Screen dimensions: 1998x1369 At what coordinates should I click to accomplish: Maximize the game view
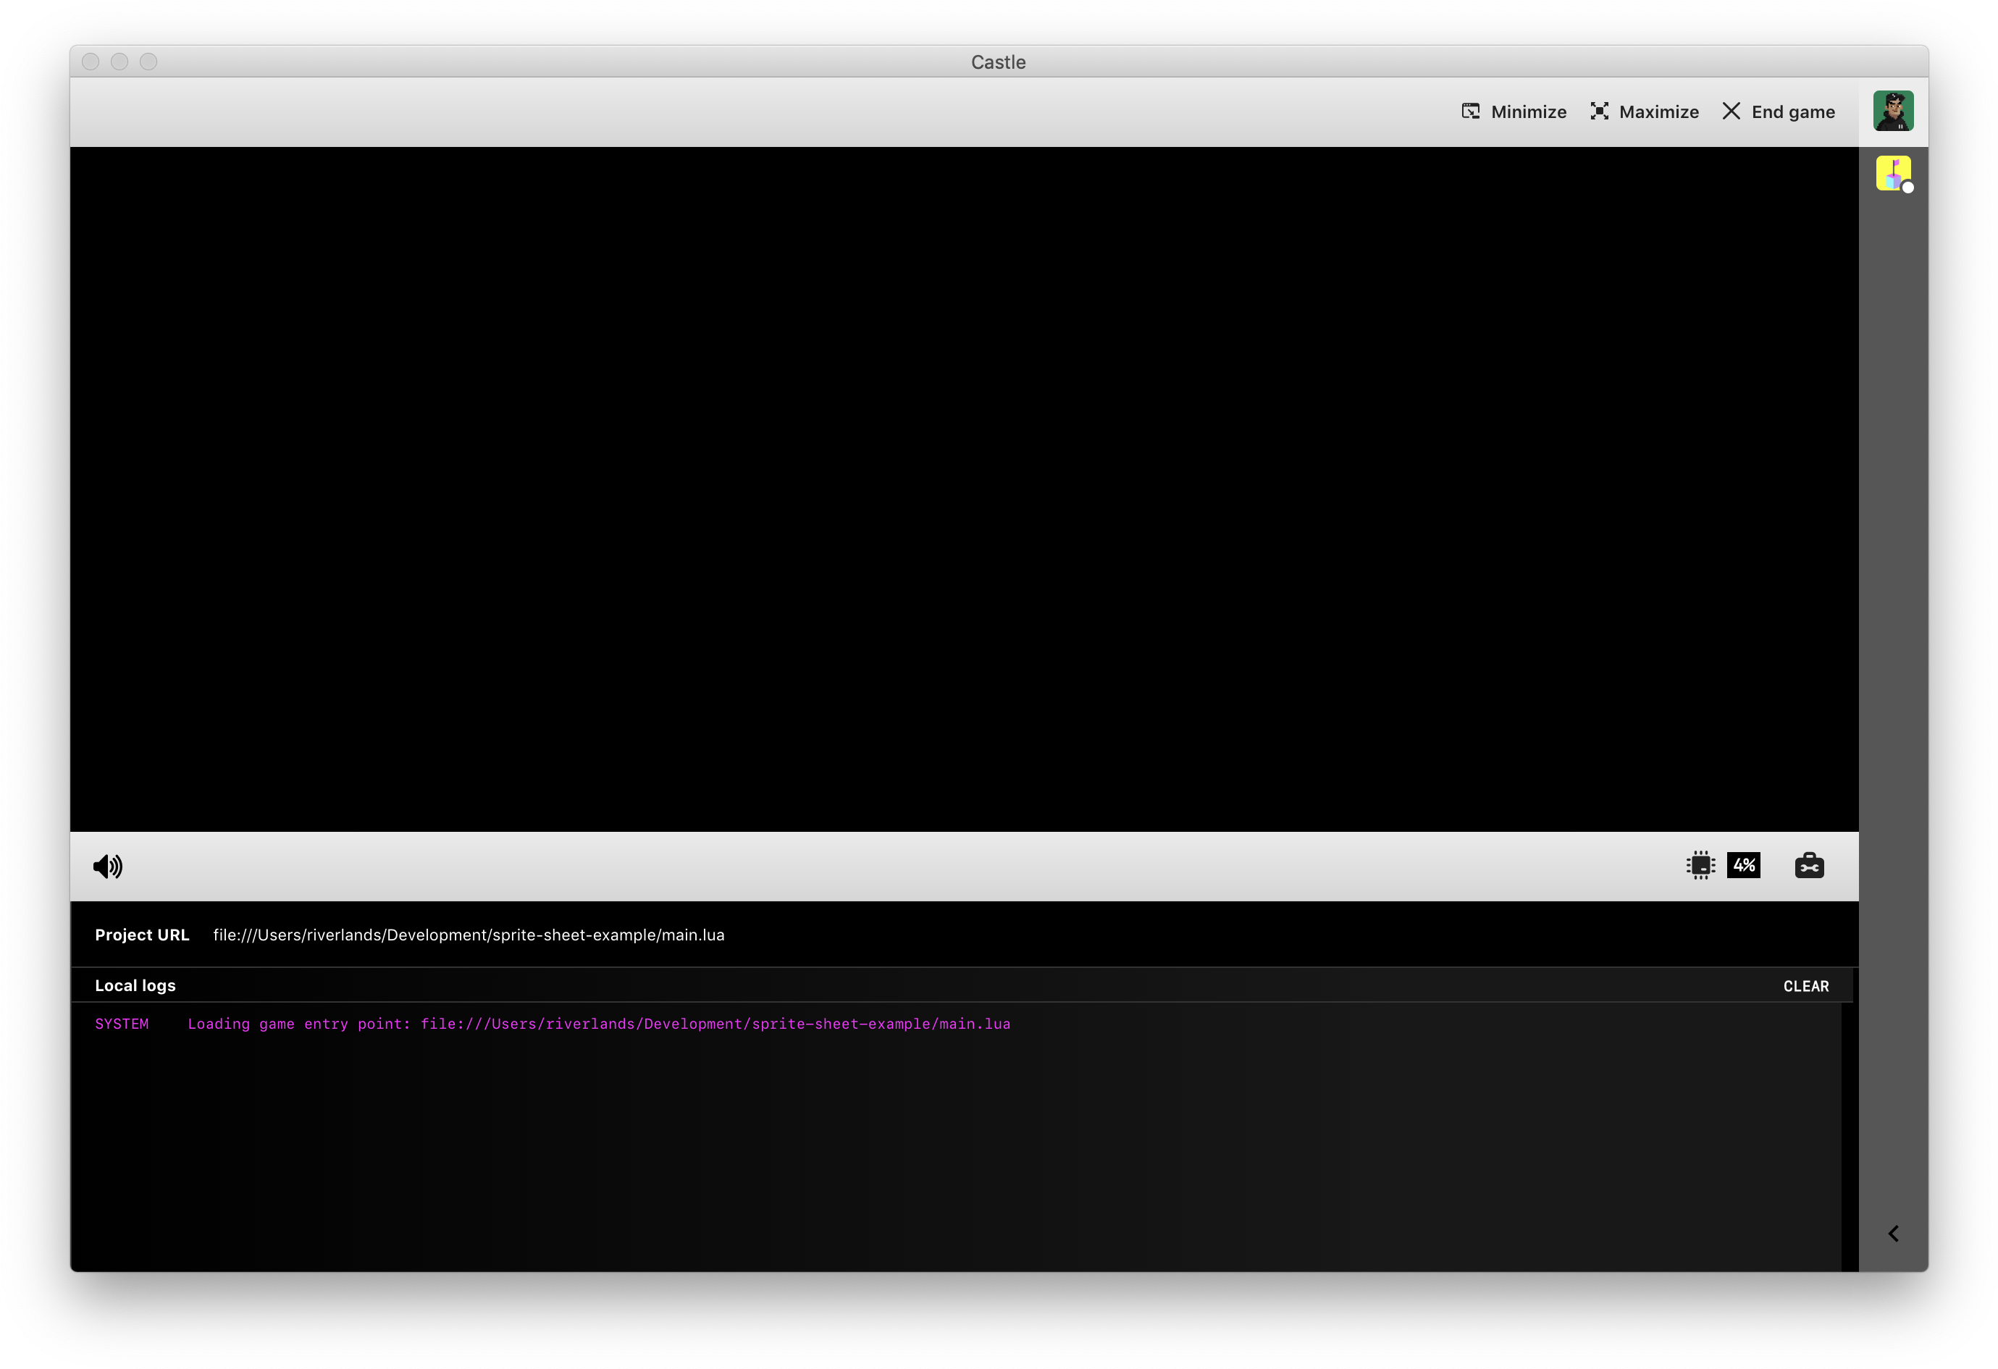(x=1644, y=111)
